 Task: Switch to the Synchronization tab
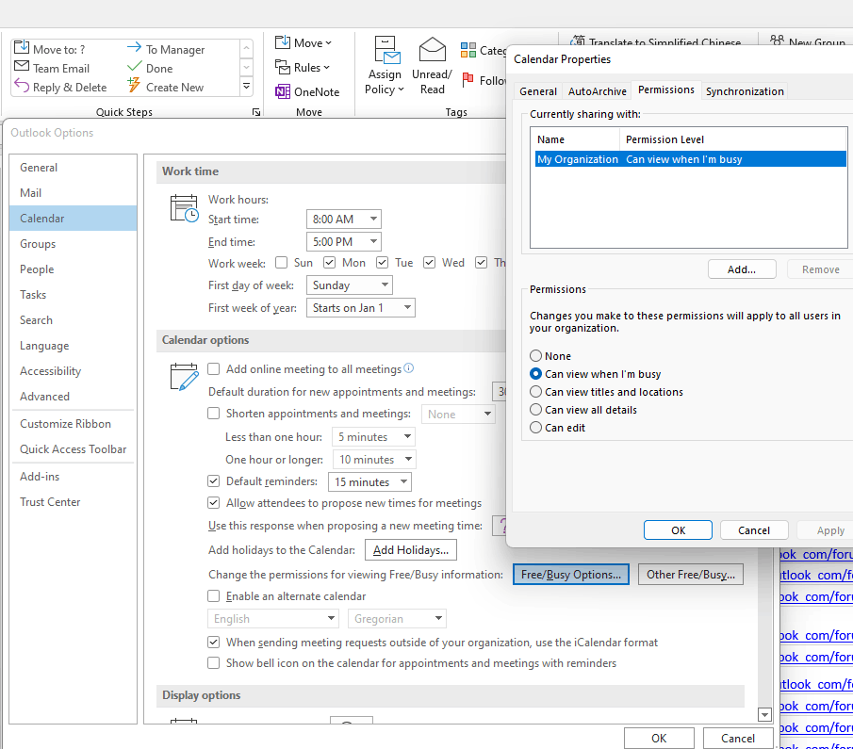coord(745,90)
